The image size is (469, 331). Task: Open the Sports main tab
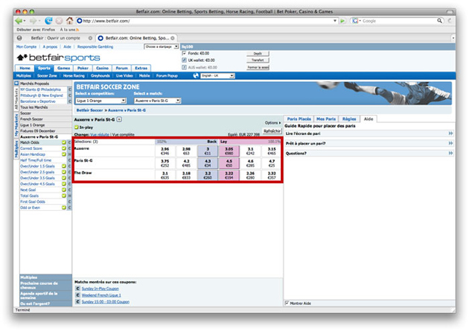tap(44, 68)
